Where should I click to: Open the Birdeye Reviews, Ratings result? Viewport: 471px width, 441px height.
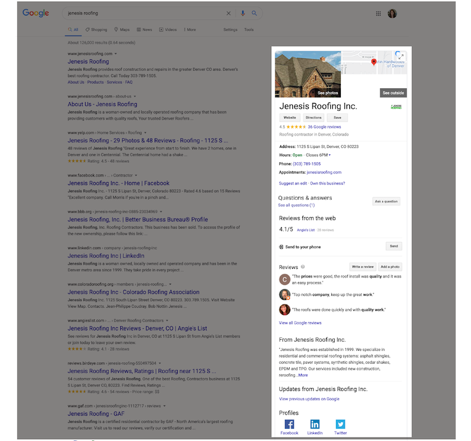(x=142, y=371)
